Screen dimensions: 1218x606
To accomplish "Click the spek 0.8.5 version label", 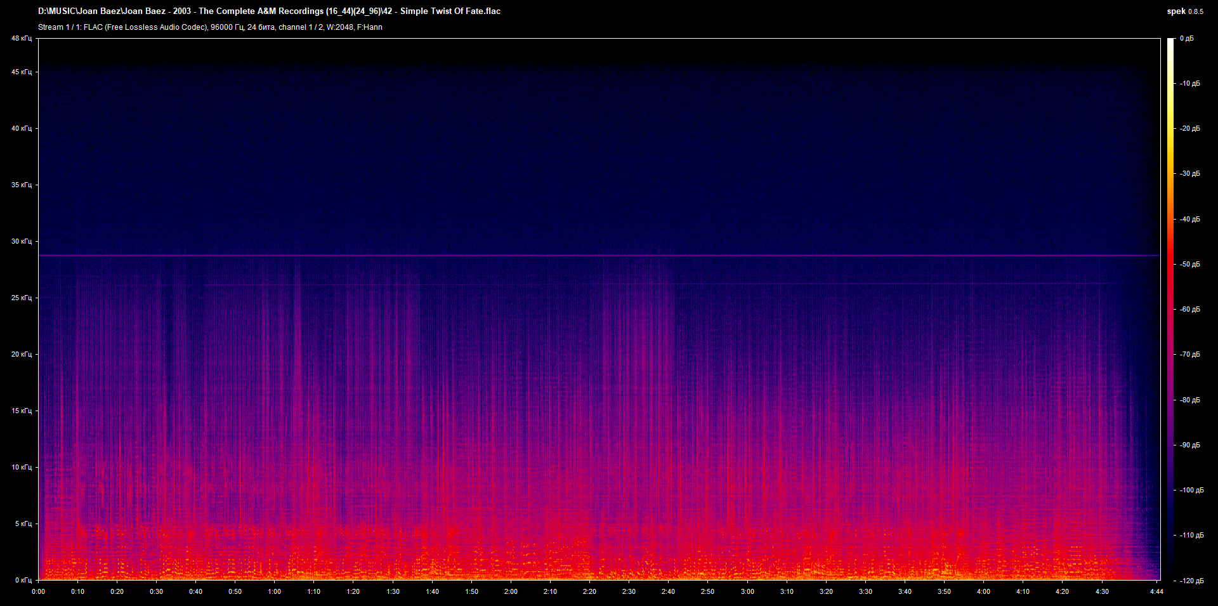I will tap(1184, 11).
